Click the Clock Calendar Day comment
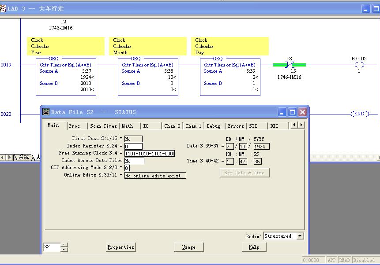The width and height of the screenshot is (380, 265). [230, 46]
